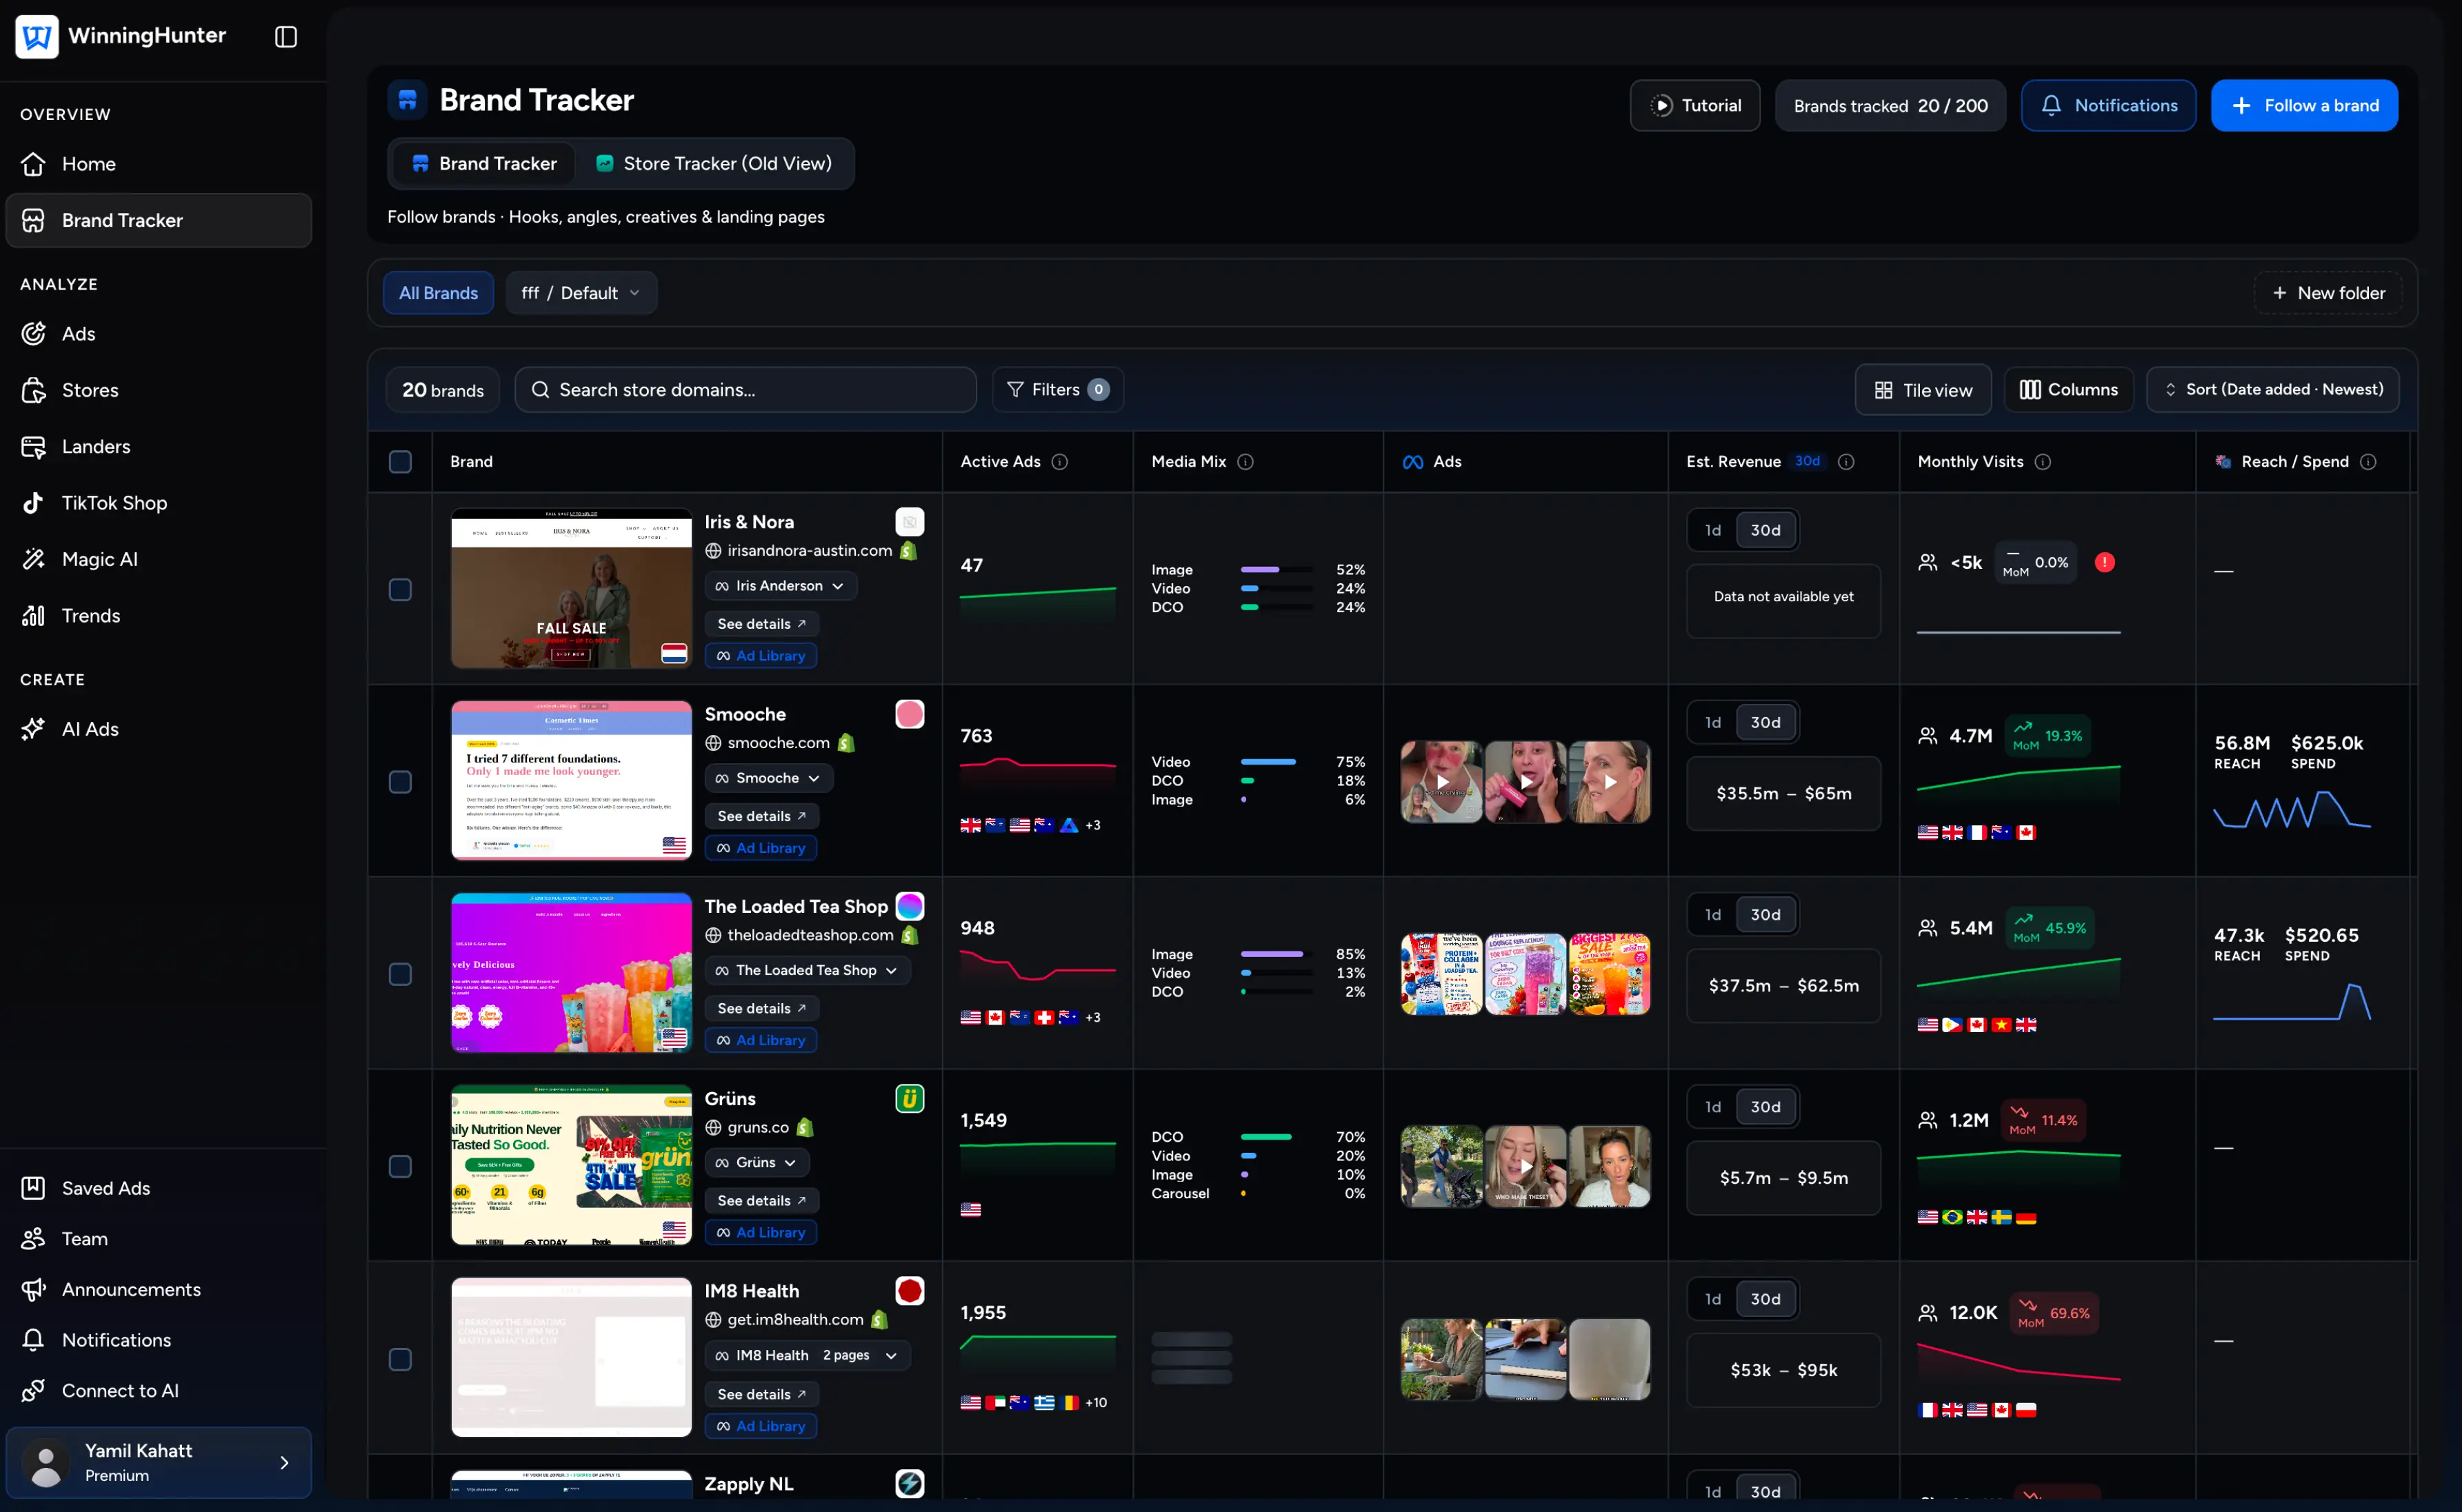This screenshot has width=2462, height=1512.
Task: Select 1d revenue range for Smooche
Action: pyautogui.click(x=1713, y=723)
